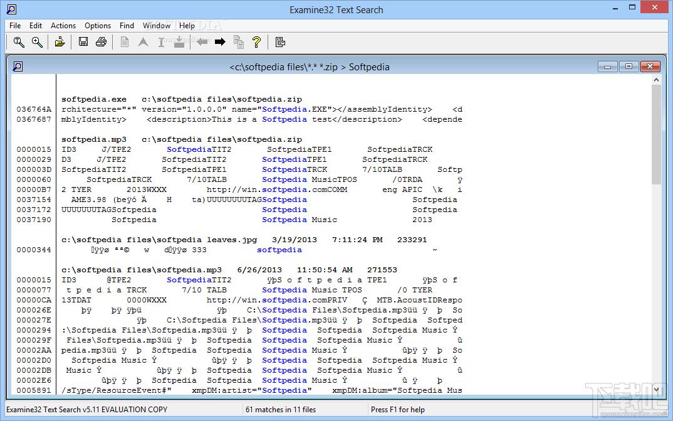Select the softpedia.exe file heading line
The width and height of the screenshot is (673, 421).
(182, 99)
